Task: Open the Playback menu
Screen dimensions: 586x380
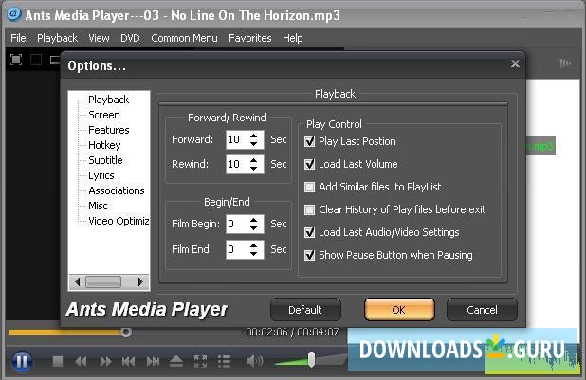Action: click(57, 38)
